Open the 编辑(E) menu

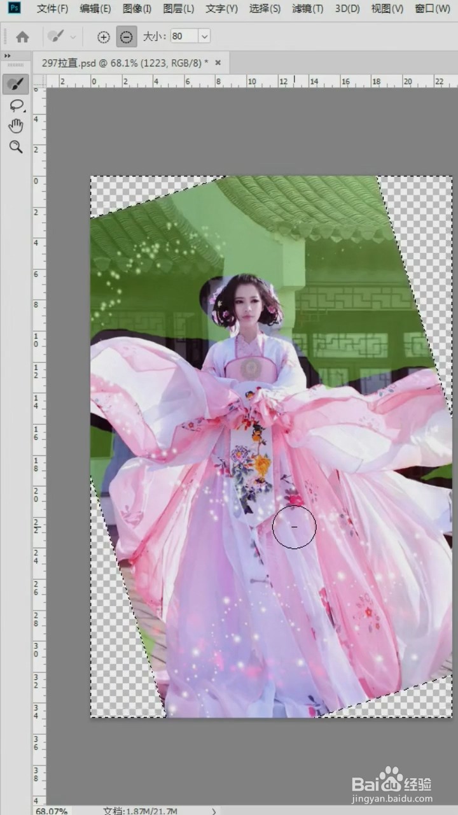pos(95,9)
